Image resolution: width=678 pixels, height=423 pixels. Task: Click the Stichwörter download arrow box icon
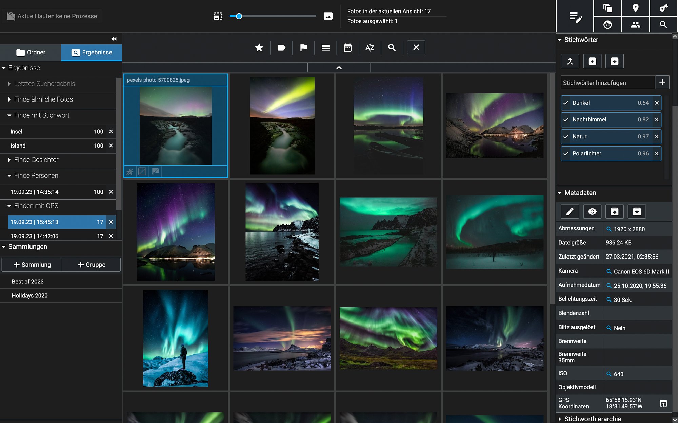pos(615,61)
